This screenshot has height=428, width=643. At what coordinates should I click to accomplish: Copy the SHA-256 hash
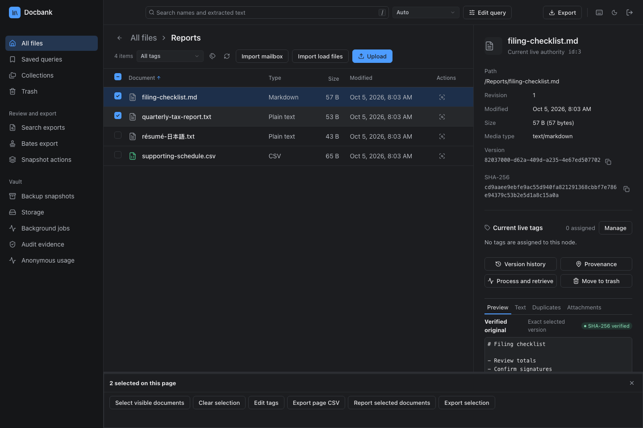coord(626,189)
